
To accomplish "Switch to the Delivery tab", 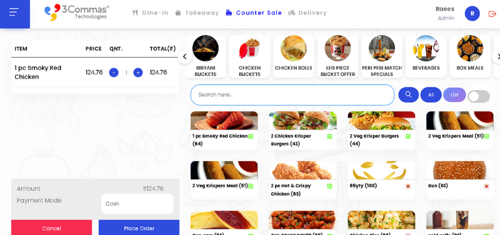I will pyautogui.click(x=307, y=13).
